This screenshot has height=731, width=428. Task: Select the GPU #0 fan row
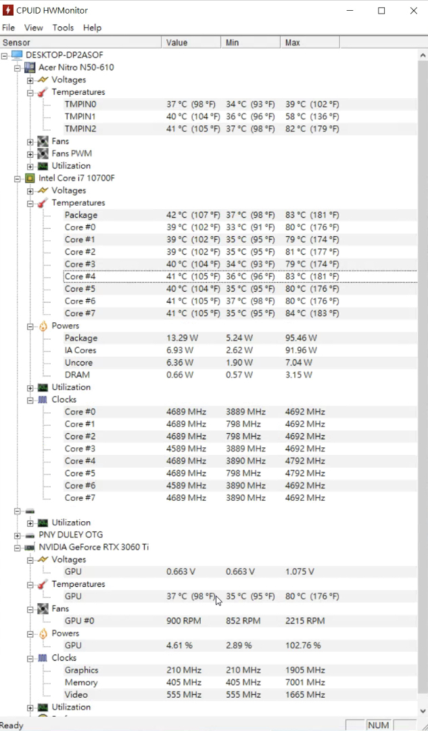[240, 621]
